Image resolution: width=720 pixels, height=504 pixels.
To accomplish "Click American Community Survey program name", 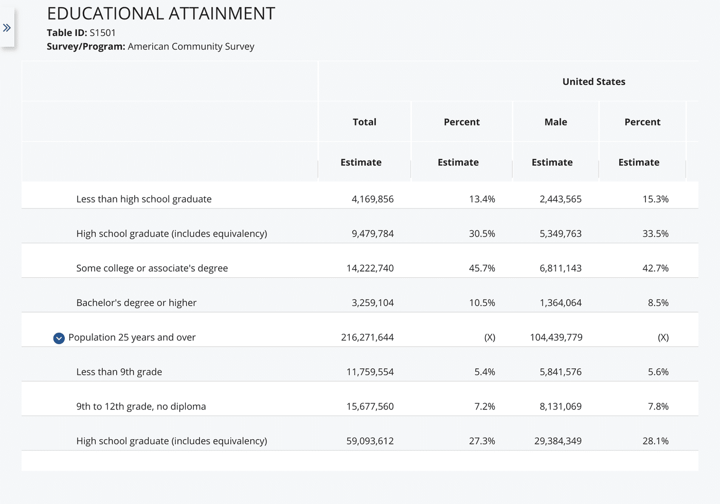I will 191,46.
